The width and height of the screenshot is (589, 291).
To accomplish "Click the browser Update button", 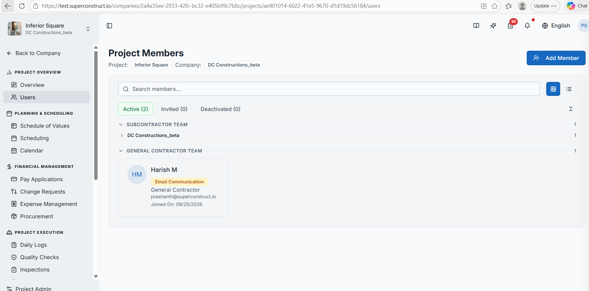I will point(545,6).
